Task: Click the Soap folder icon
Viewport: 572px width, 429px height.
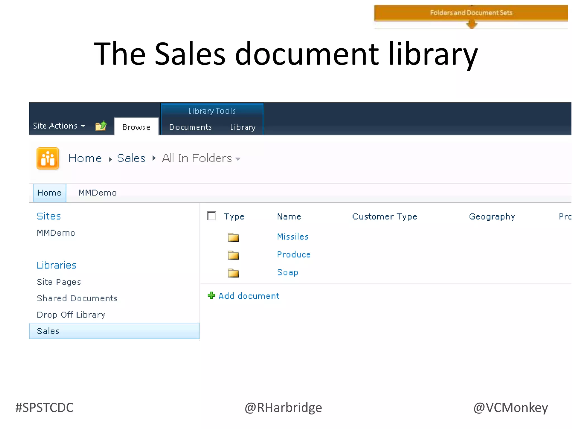Action: click(x=233, y=273)
